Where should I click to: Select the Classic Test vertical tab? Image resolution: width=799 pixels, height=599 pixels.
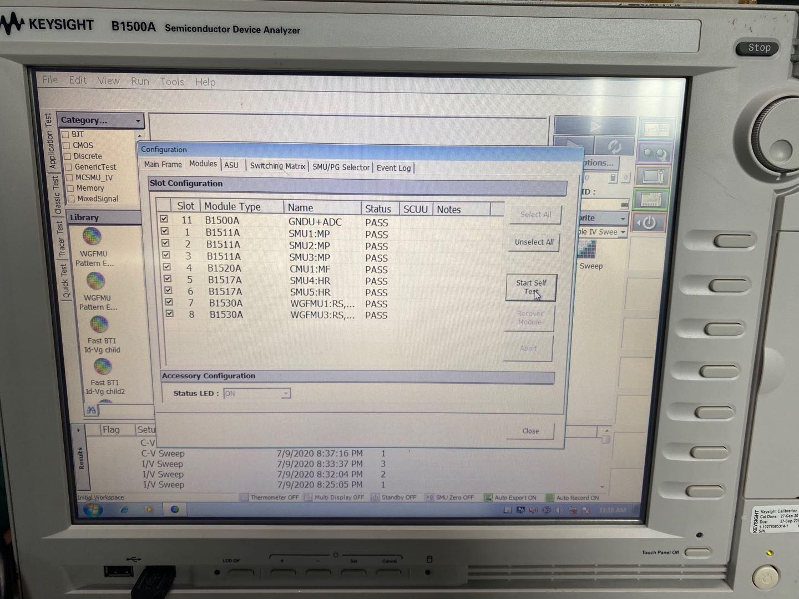pyautogui.click(x=57, y=195)
